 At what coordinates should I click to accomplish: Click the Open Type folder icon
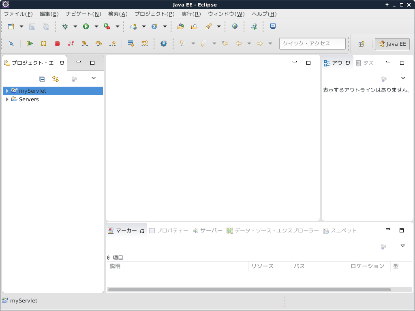point(181,26)
